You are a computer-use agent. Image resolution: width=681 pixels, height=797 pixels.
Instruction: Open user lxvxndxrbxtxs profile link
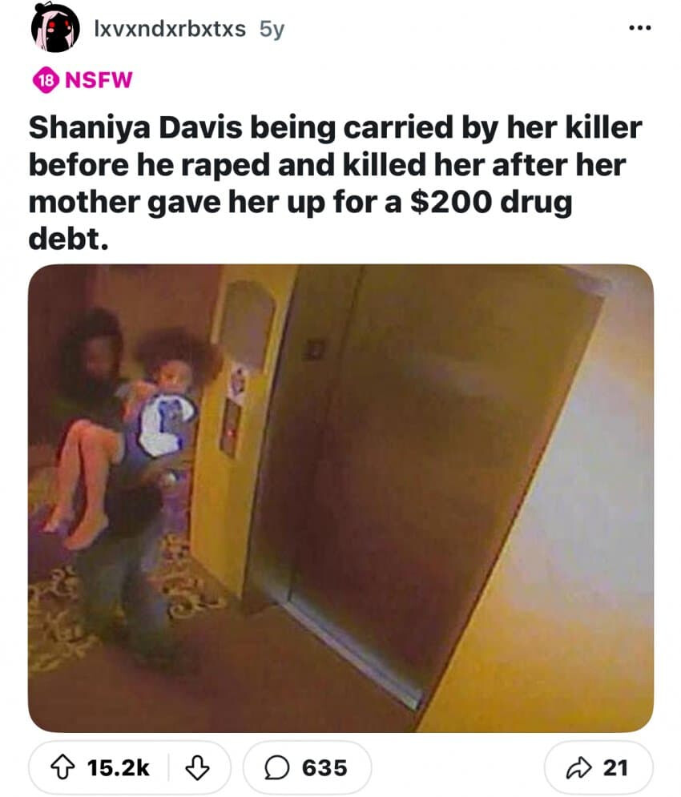(x=170, y=29)
